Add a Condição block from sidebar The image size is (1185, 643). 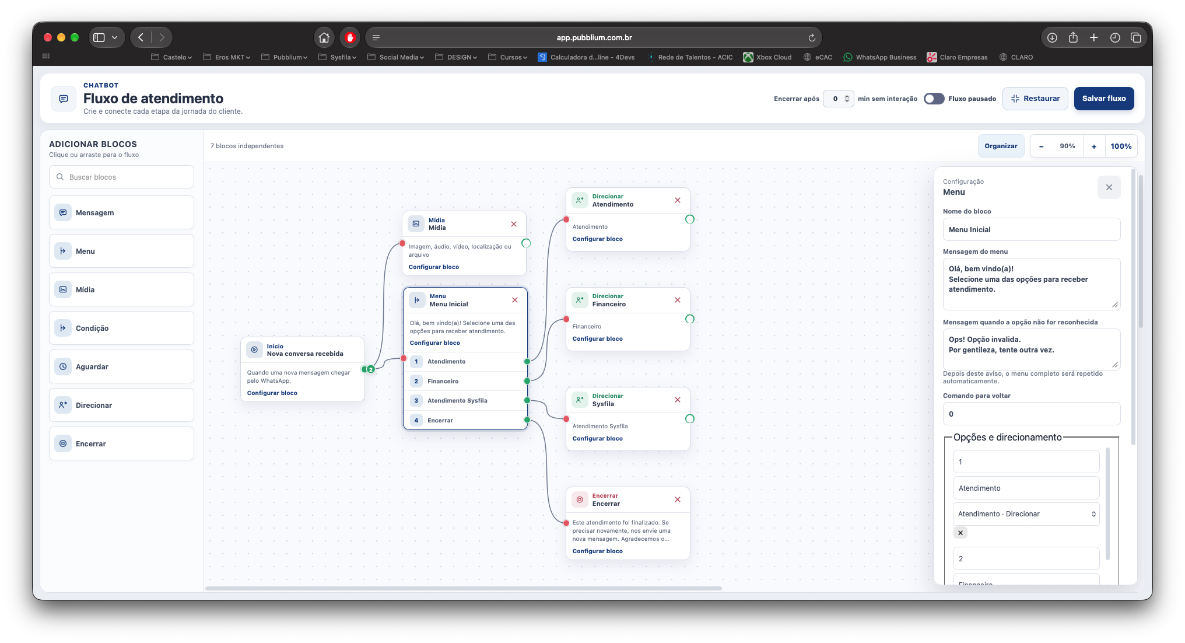point(121,328)
